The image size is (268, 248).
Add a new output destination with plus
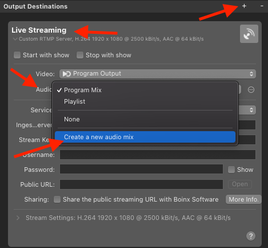(244, 6)
